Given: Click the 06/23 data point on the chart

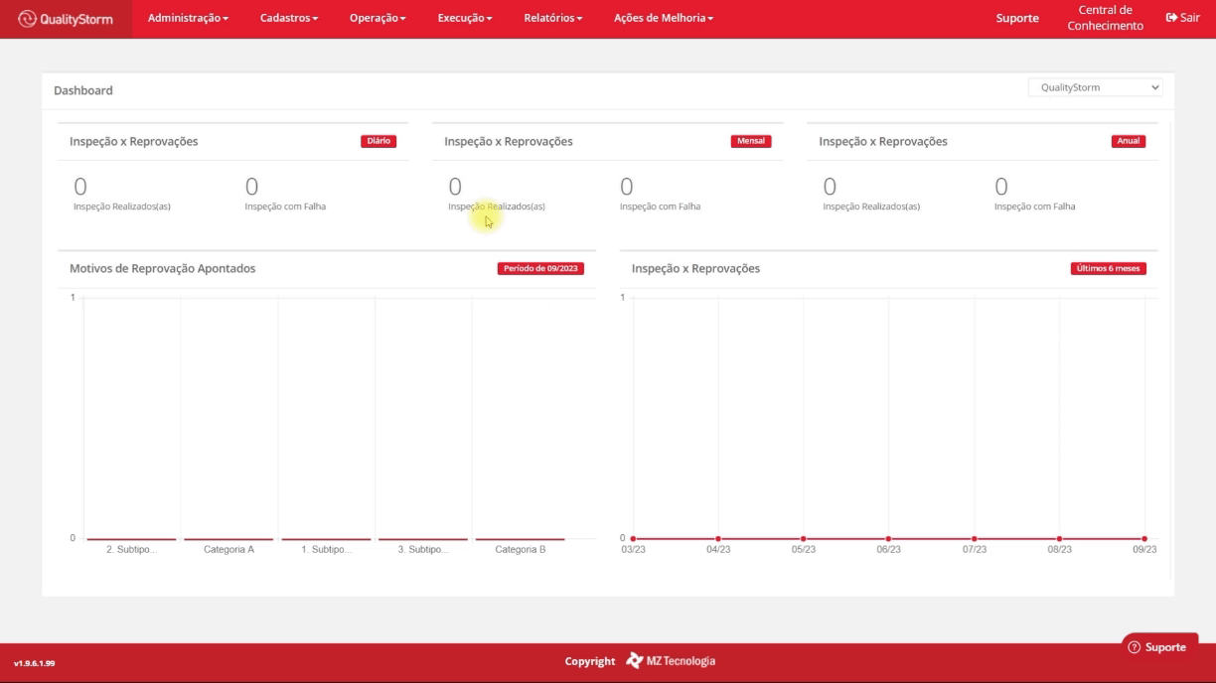Looking at the screenshot, I should tap(888, 539).
